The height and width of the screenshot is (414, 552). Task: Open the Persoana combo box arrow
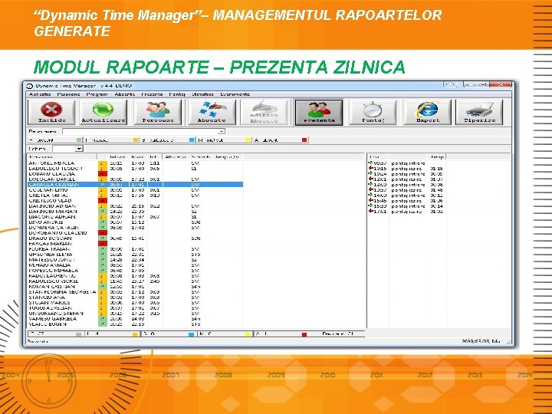tap(222, 131)
